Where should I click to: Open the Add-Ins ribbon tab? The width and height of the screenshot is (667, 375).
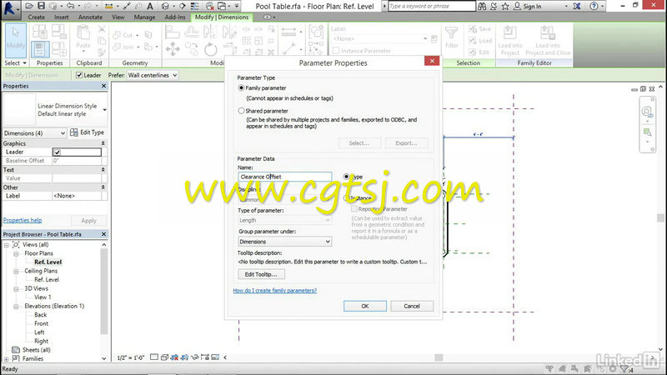click(x=175, y=17)
